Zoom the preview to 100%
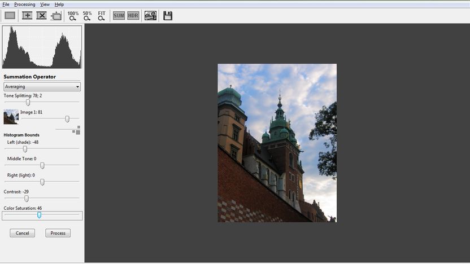 [x=73, y=16]
